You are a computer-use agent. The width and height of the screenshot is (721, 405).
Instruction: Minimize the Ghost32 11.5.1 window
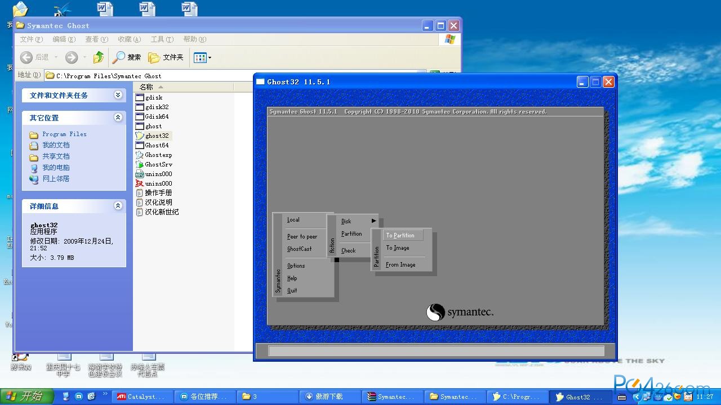click(582, 82)
